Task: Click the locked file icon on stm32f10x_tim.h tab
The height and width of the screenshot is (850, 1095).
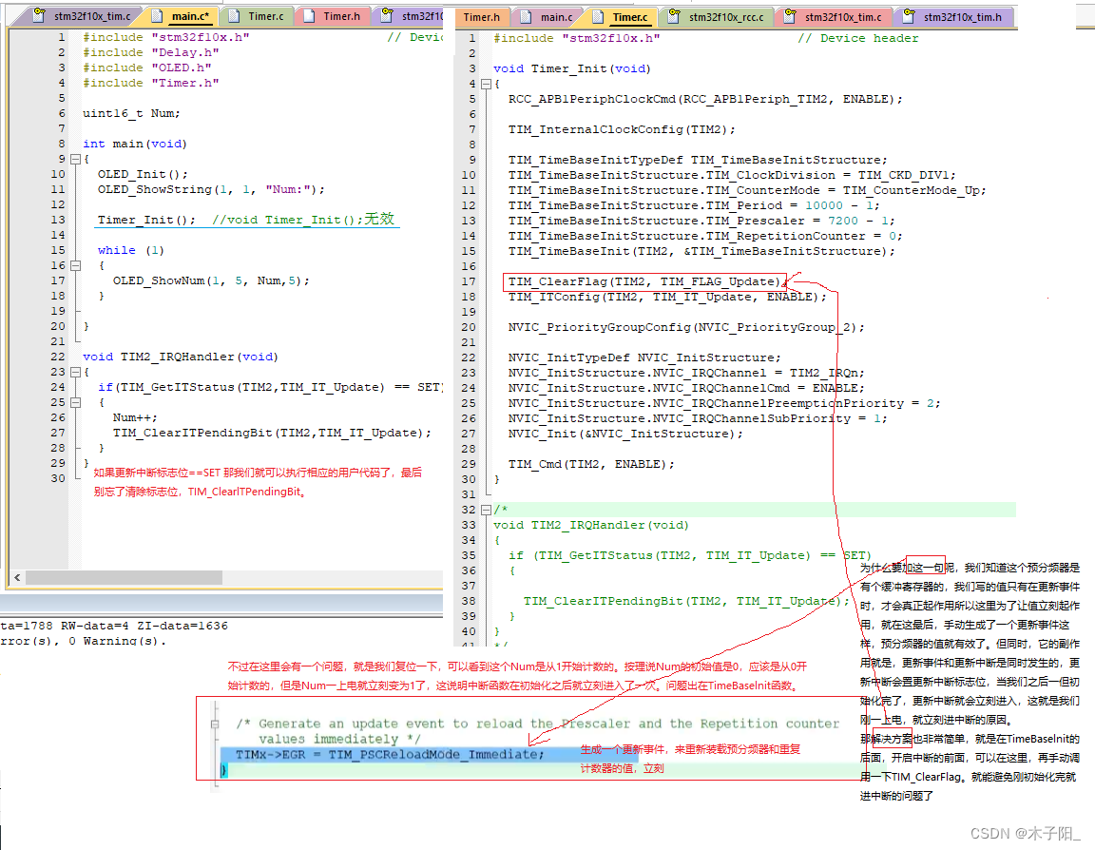Action: coord(909,15)
